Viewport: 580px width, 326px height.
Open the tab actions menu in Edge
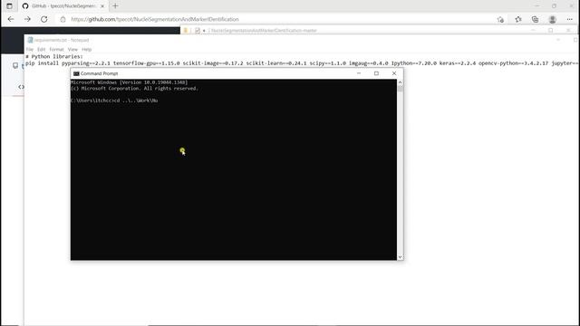9,6
